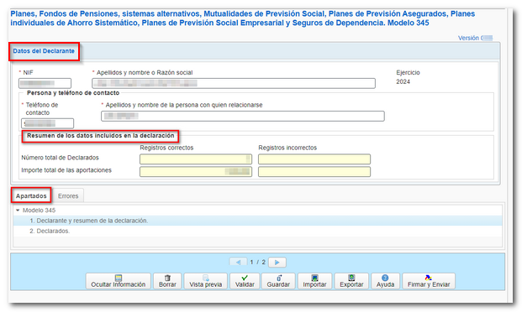The height and width of the screenshot is (312, 522).
Task: Collapse the Modelo 345 tree node
Action: point(18,211)
